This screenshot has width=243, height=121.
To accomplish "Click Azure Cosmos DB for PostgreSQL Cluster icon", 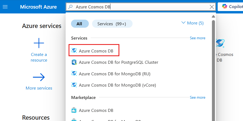I will pos(74,62).
